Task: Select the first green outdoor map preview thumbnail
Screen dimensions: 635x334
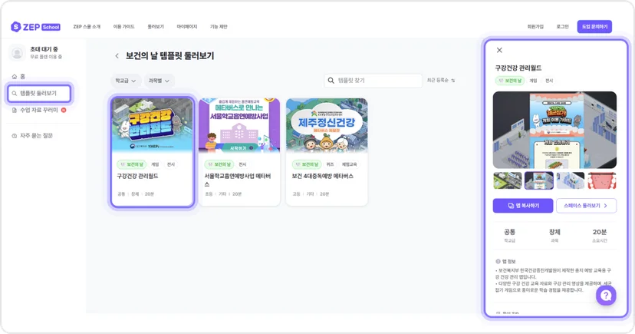Action: [508, 180]
